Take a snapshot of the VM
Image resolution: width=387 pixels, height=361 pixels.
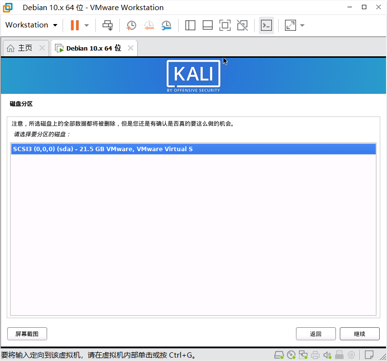tap(131, 25)
